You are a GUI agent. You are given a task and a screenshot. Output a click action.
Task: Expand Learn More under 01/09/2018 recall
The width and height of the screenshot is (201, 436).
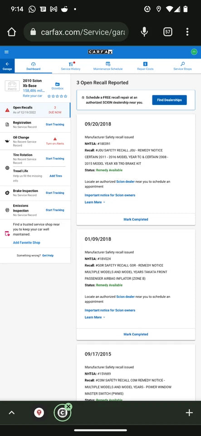coord(95,317)
